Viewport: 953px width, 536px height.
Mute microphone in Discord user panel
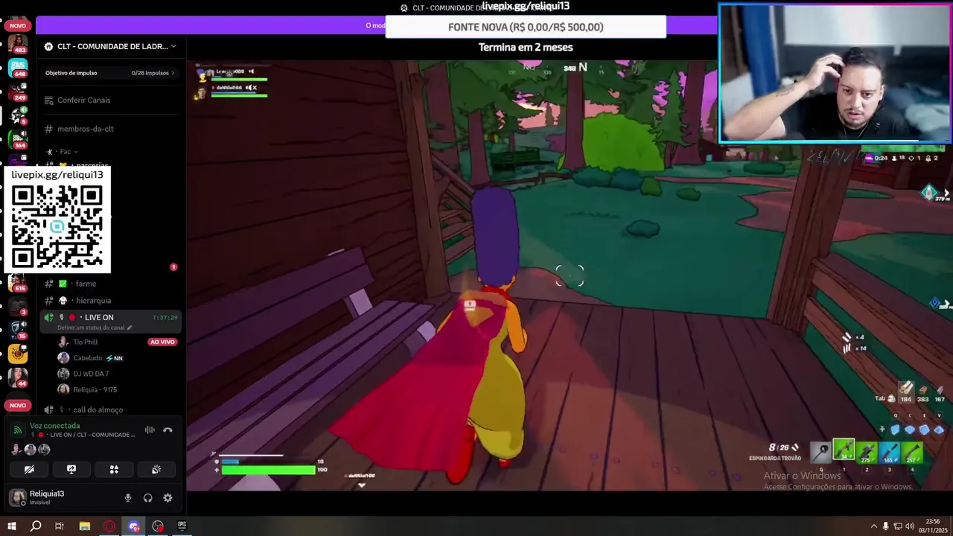128,498
